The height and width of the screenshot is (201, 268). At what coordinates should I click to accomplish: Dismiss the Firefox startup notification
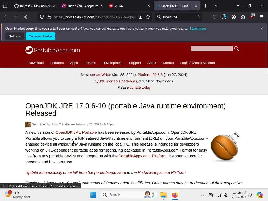[x=261, y=28]
